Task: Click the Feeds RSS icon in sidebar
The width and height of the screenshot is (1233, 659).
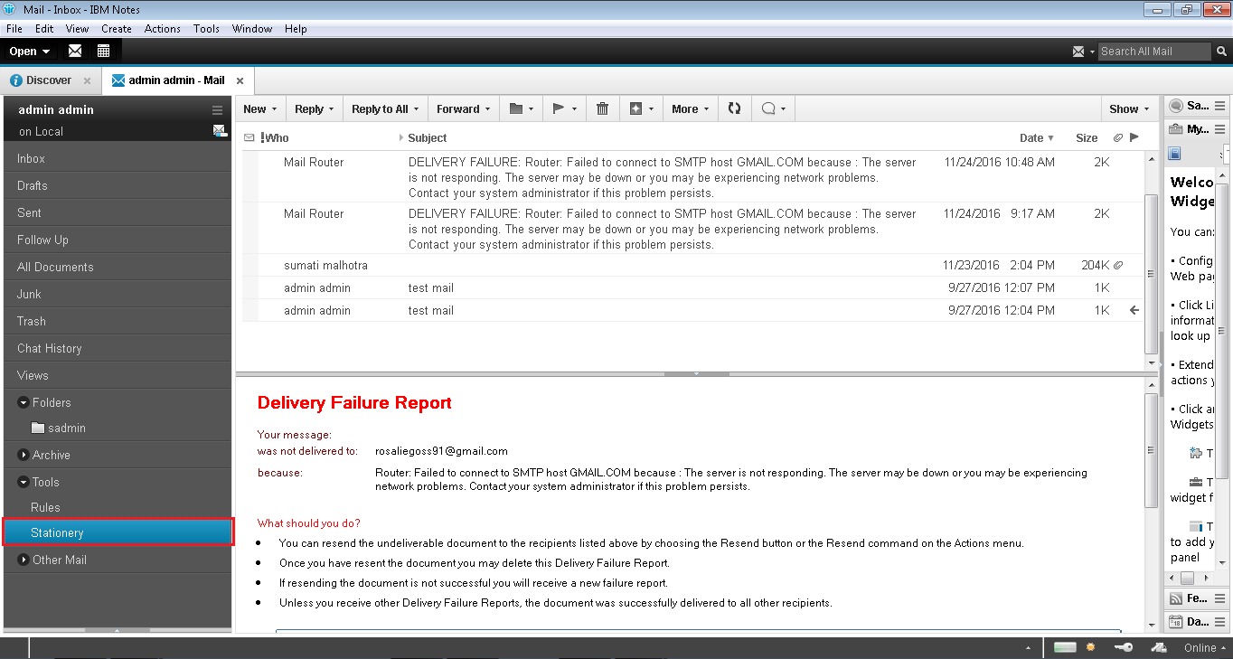Action: coord(1175,598)
